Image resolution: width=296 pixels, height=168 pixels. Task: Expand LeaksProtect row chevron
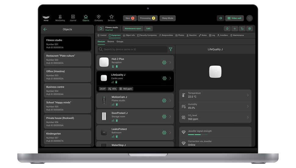click(170, 133)
